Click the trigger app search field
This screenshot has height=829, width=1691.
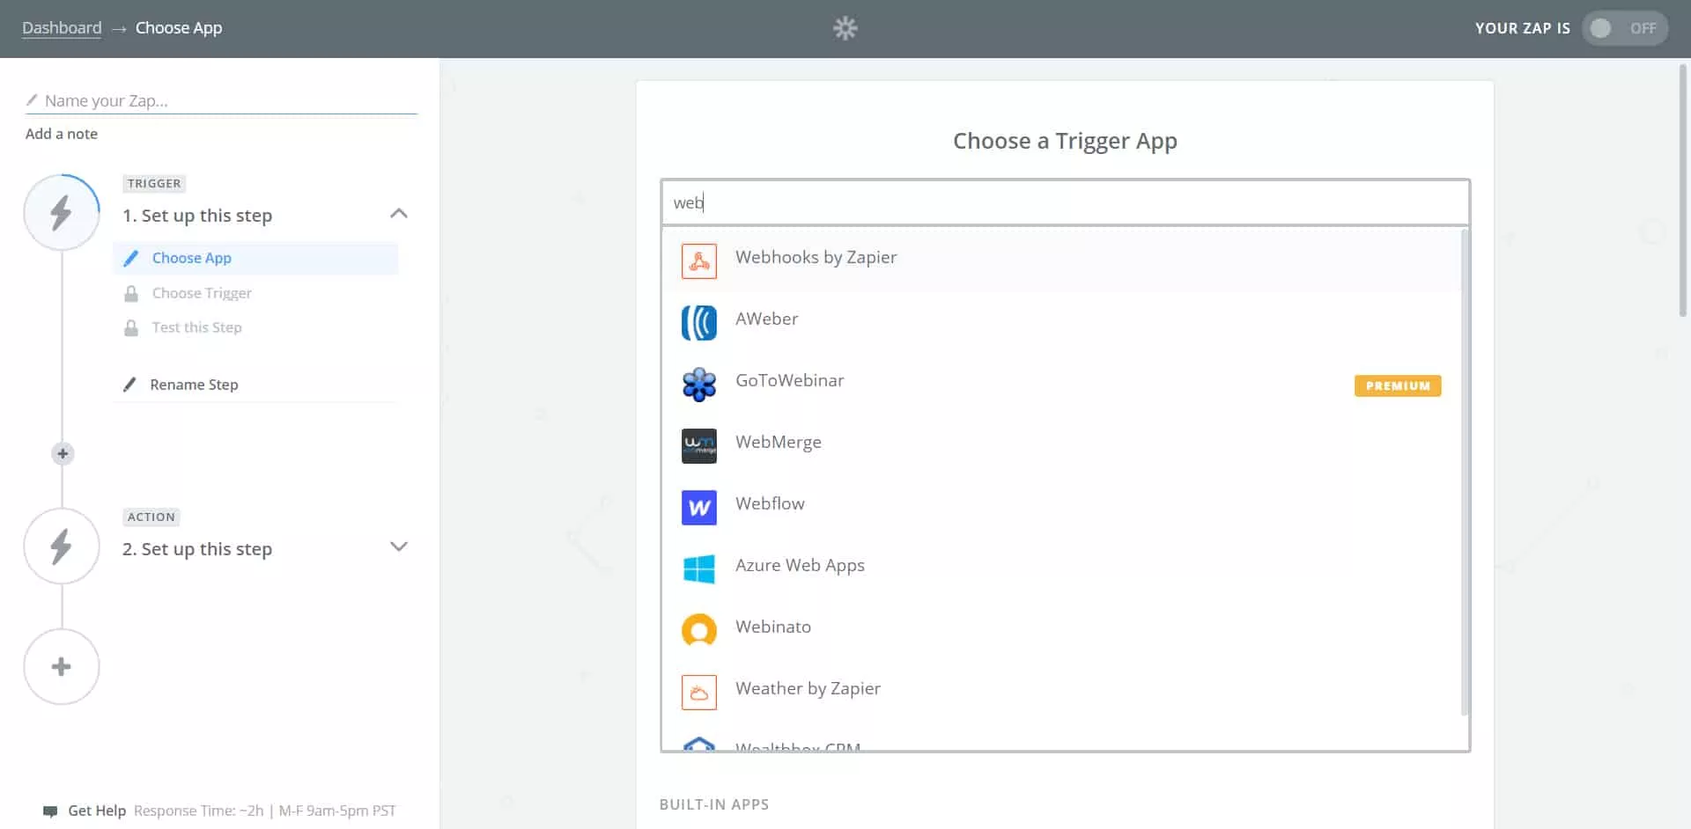pyautogui.click(x=1065, y=202)
